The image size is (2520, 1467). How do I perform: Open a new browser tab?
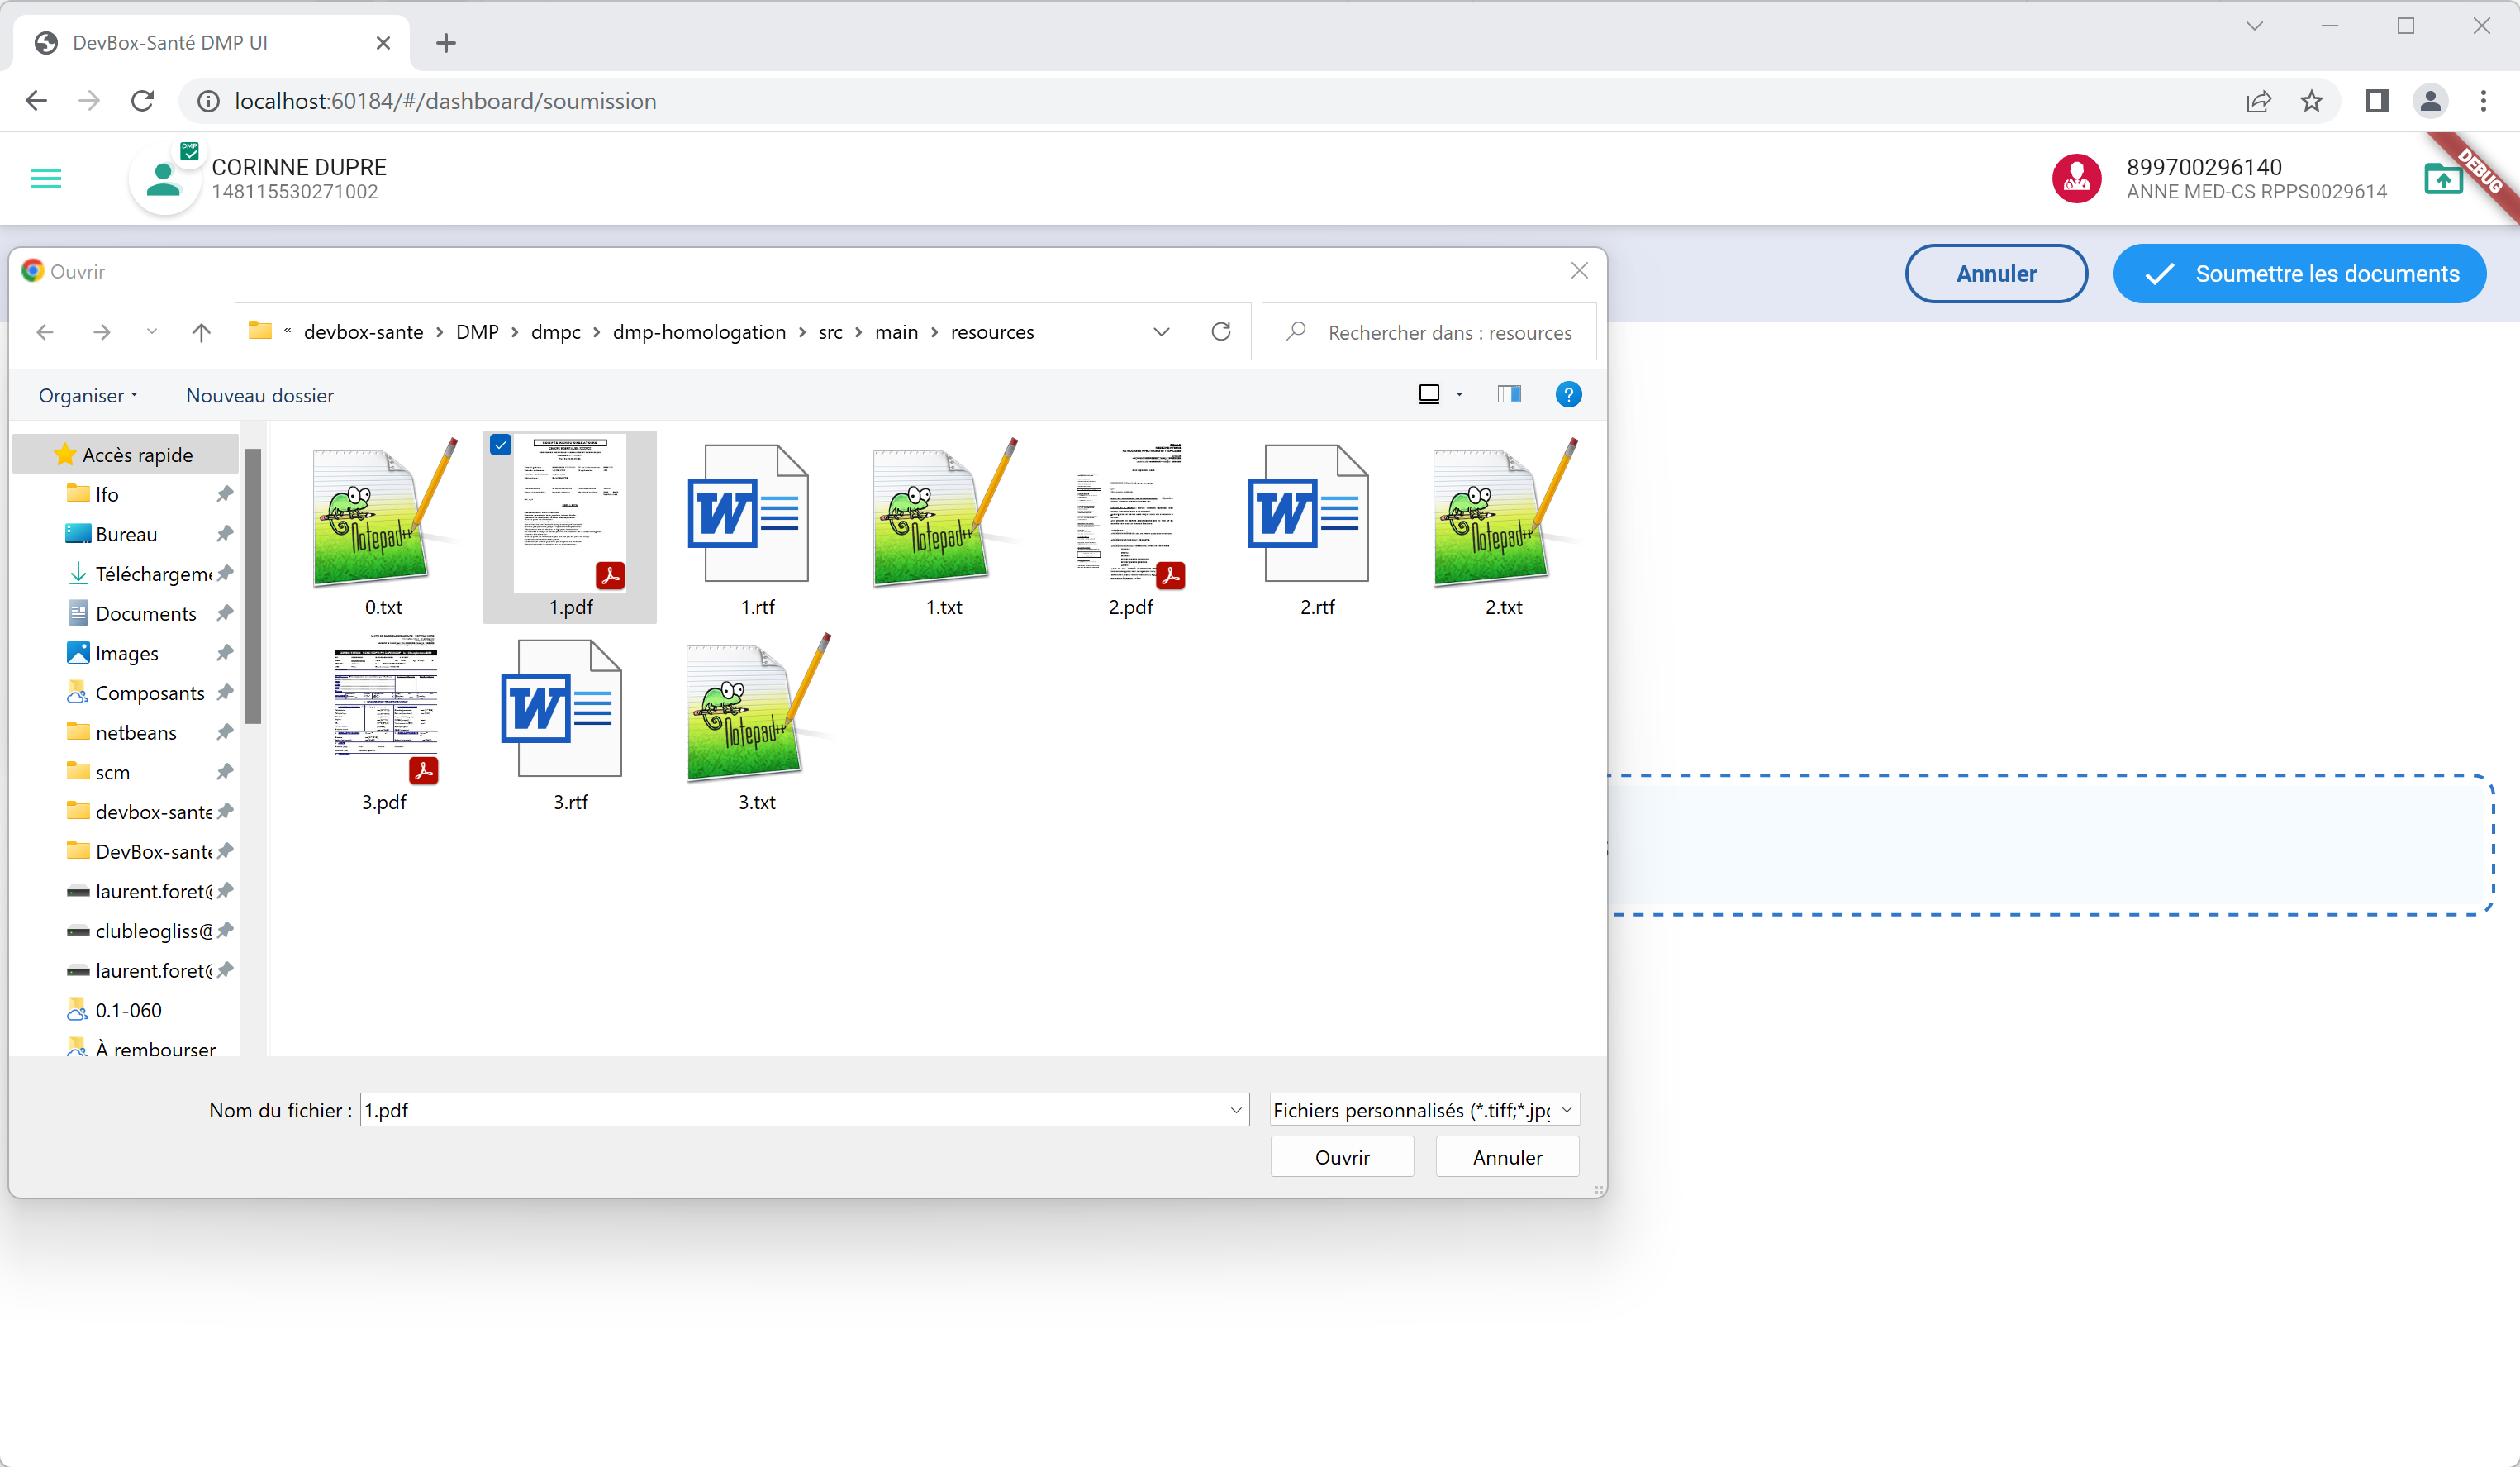point(446,43)
